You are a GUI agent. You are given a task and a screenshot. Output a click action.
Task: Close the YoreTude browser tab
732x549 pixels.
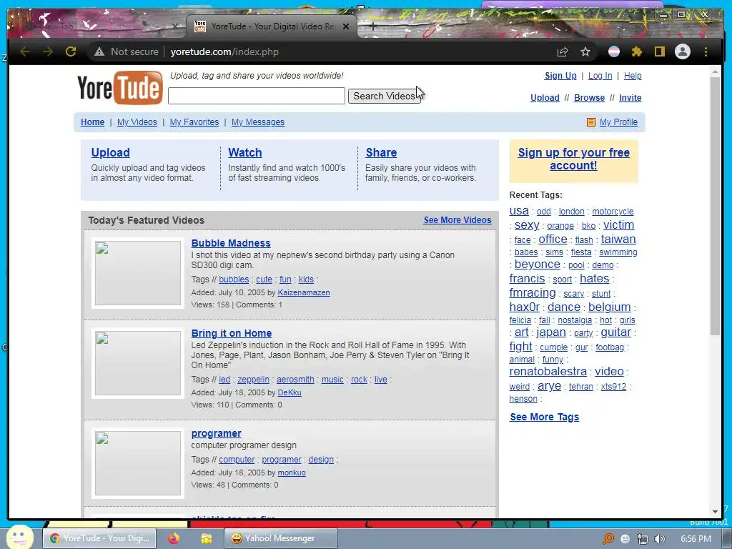point(346,26)
